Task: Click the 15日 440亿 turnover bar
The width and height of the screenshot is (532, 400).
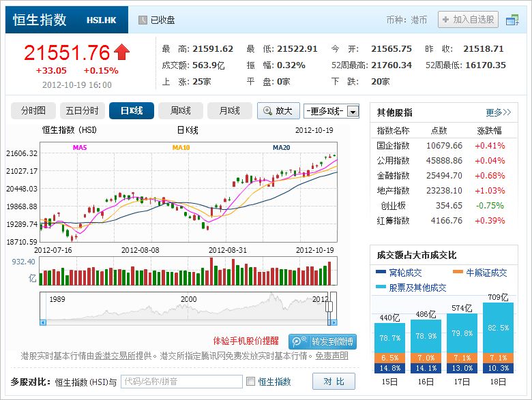Action: click(389, 348)
